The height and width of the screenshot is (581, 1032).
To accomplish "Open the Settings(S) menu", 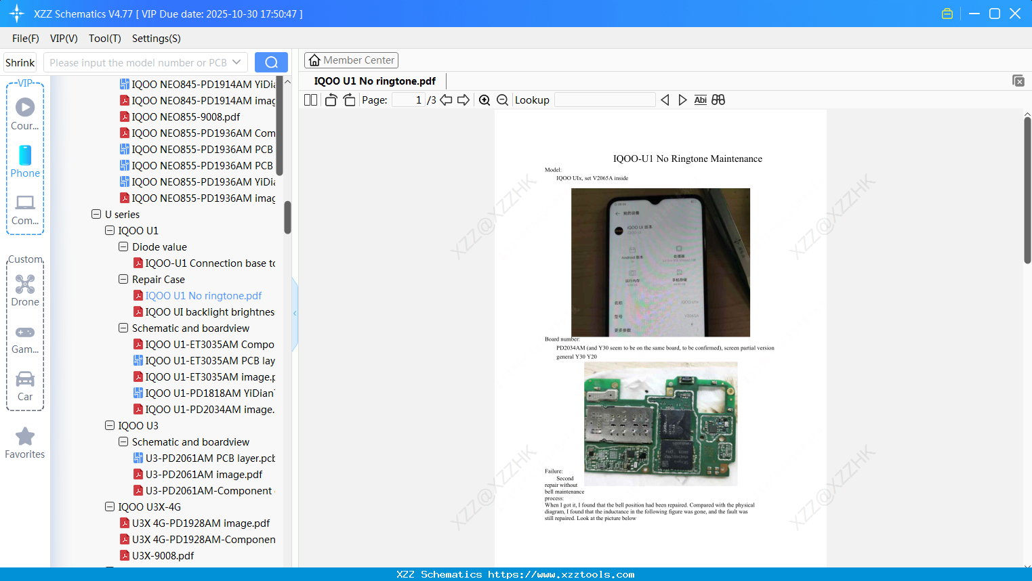I will (157, 39).
